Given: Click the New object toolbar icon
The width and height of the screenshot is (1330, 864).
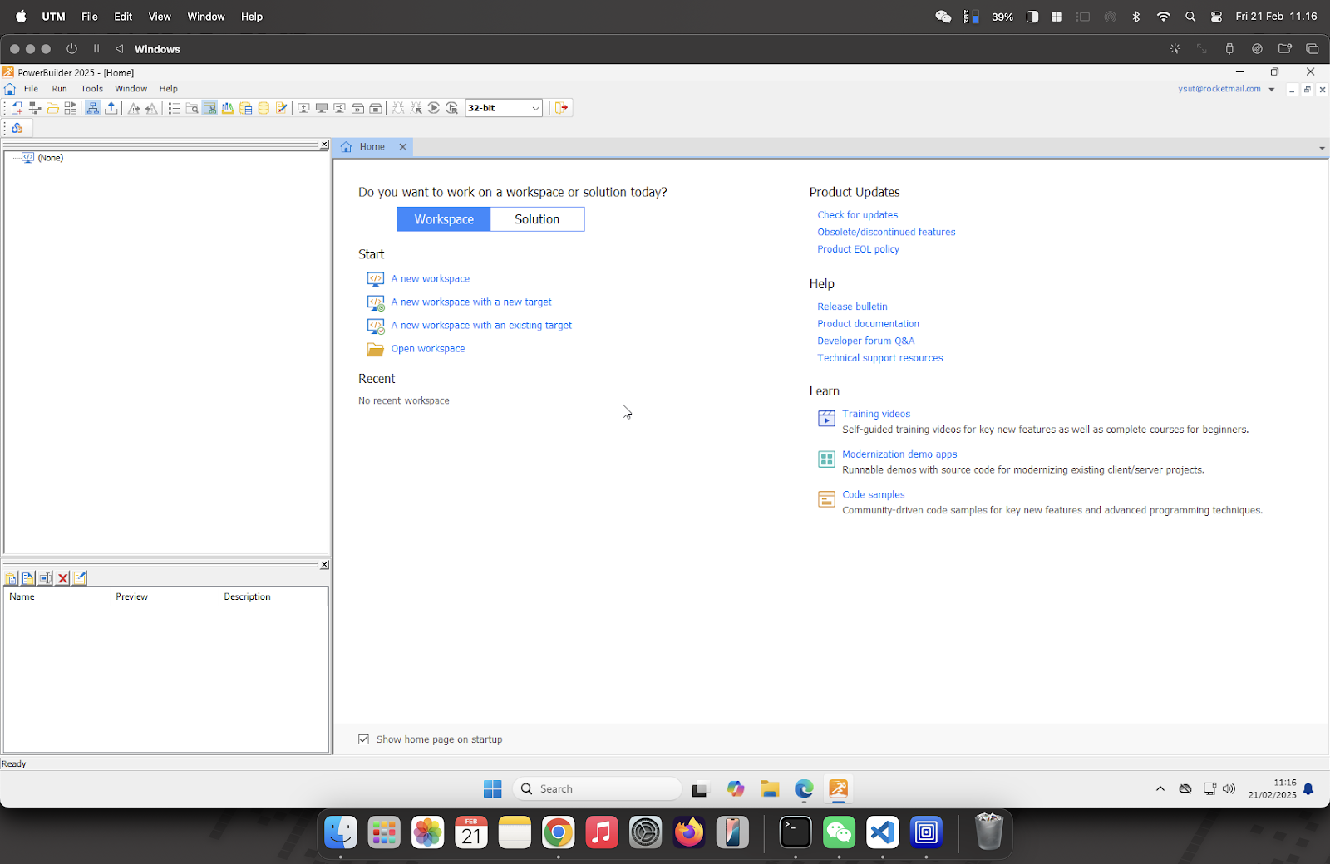Looking at the screenshot, I should [17, 108].
